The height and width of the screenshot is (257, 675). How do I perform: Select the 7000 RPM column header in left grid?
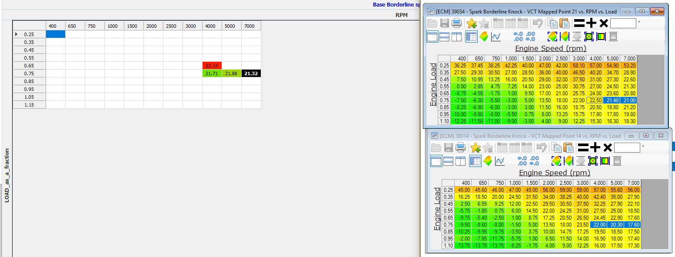coord(251,26)
